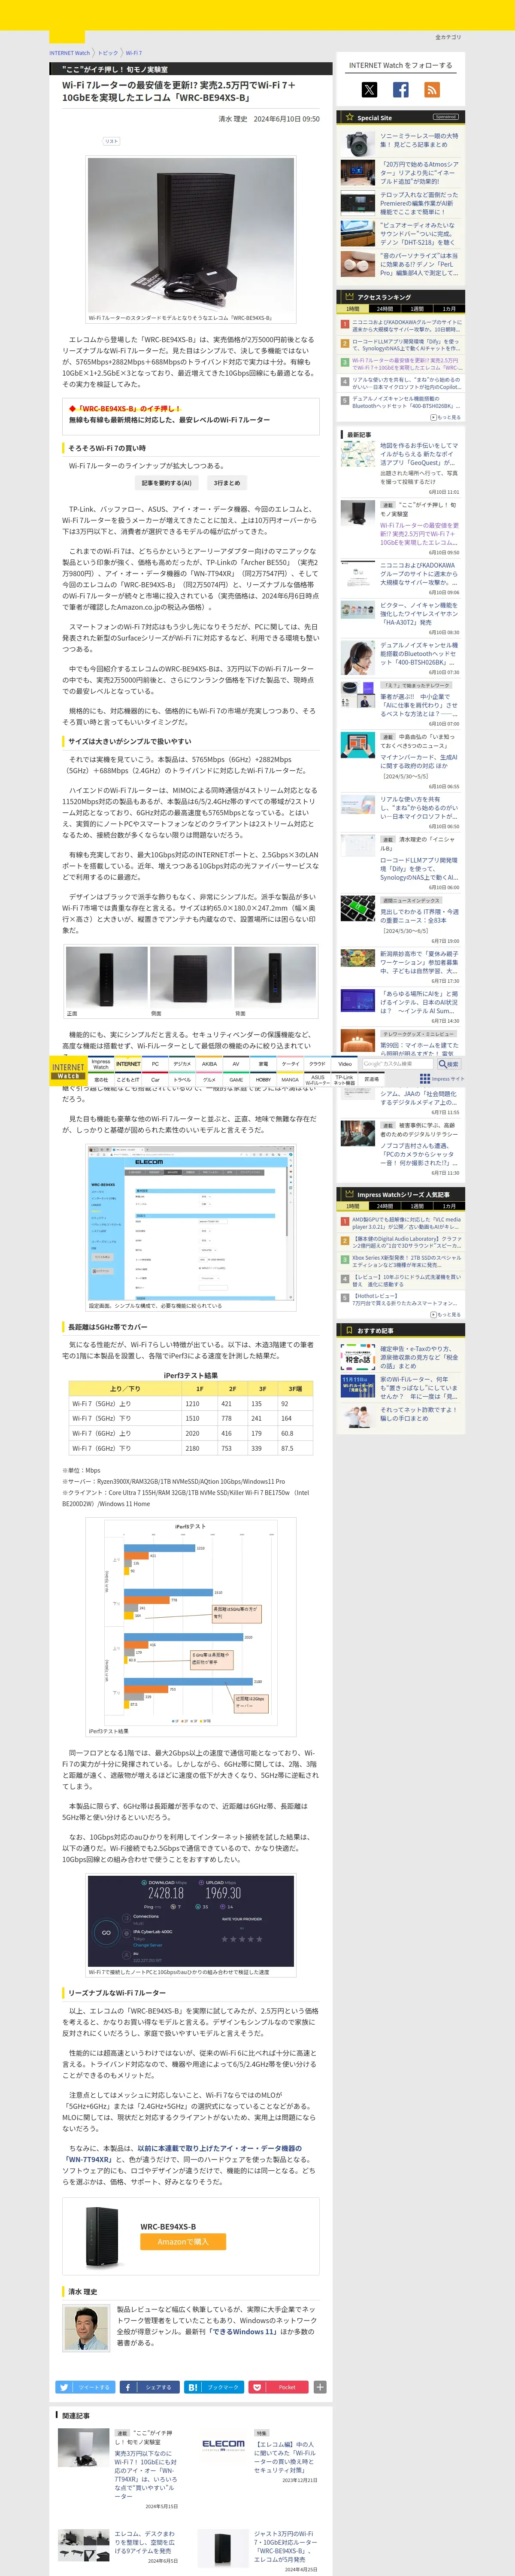Screen dimensions: 515x2576
Task: Open INTERNET Watch X account icon
Action: coord(369,90)
